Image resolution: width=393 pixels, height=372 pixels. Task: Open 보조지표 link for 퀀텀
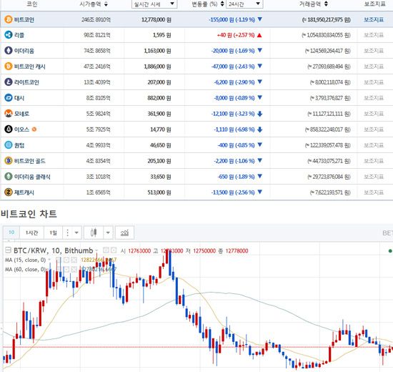[x=374, y=145]
